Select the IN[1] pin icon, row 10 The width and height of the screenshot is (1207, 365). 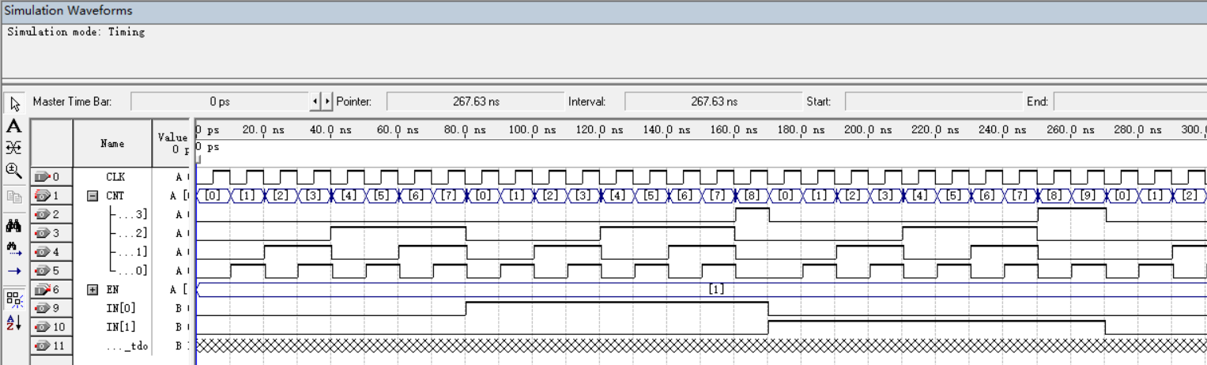(43, 327)
